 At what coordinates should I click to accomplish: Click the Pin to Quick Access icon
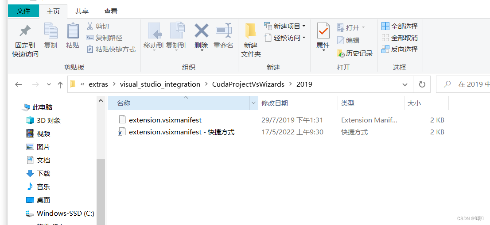point(25,31)
